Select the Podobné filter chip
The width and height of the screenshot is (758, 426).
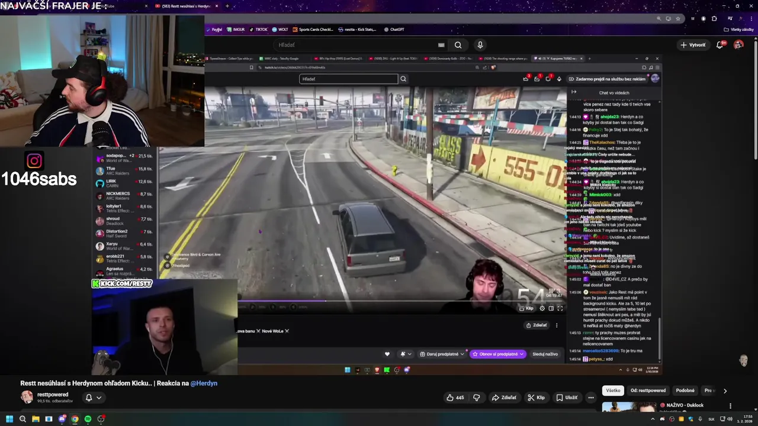coord(685,390)
